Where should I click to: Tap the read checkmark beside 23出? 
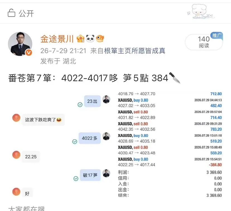80,105
